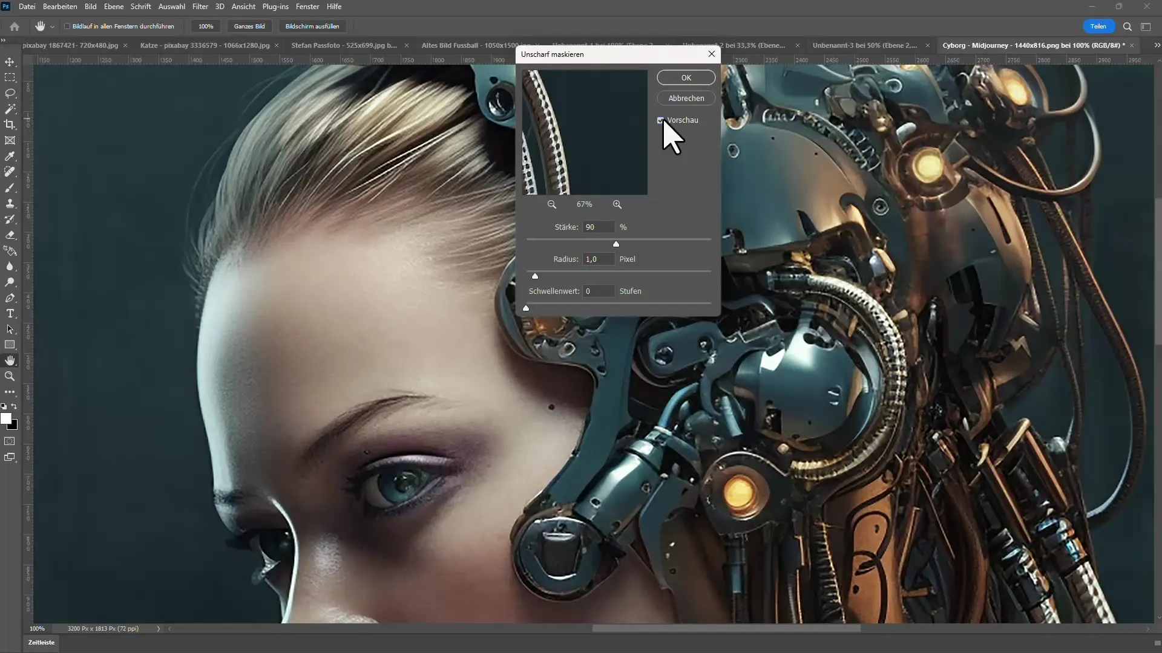Zoom out the filter preview

[x=551, y=204]
